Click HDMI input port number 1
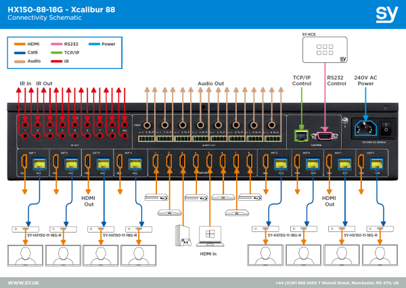Image resolution: width=406 pixels, height=288 pixels. point(156,162)
